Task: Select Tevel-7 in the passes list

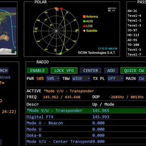Action: 134,54
